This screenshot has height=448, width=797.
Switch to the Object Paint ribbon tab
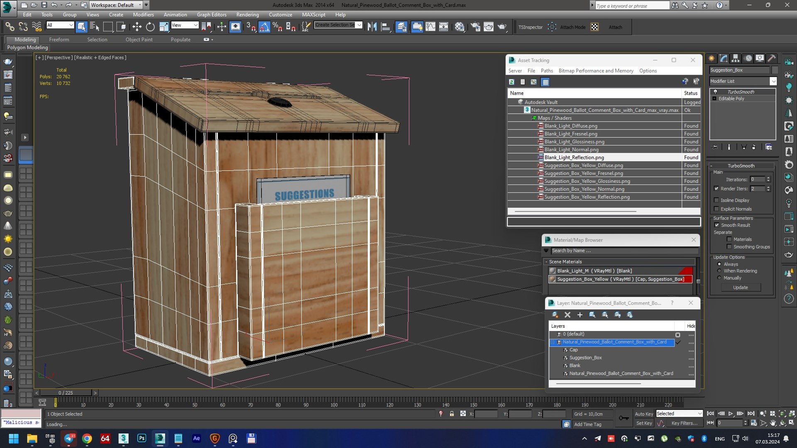pyautogui.click(x=139, y=39)
